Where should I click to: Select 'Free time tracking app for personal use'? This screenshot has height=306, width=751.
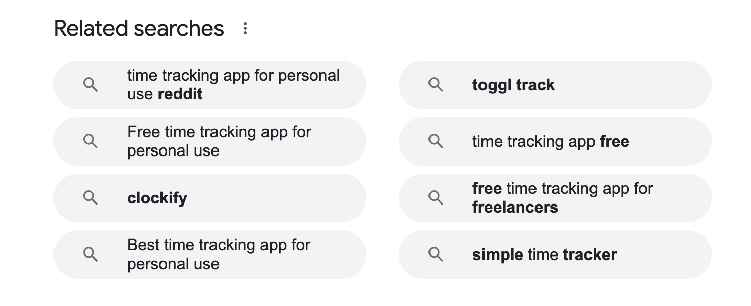point(219,141)
